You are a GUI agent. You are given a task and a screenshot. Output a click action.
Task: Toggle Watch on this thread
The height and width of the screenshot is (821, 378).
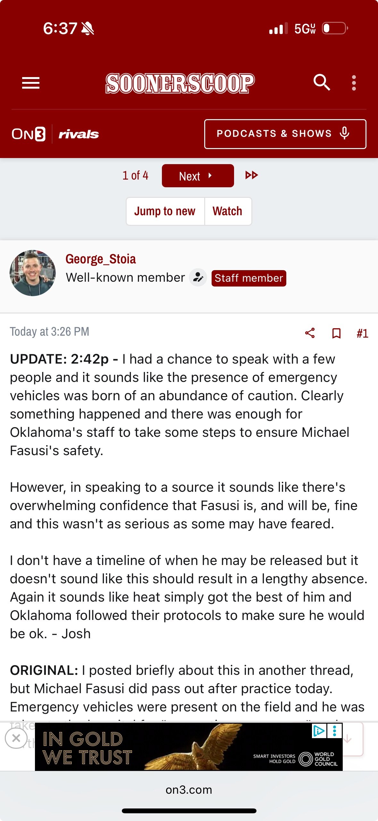pos(228,211)
